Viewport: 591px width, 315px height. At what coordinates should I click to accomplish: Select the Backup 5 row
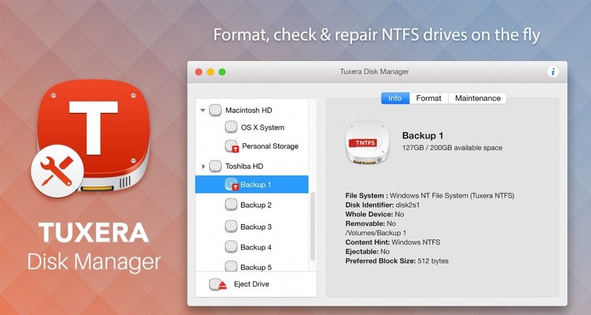(252, 267)
